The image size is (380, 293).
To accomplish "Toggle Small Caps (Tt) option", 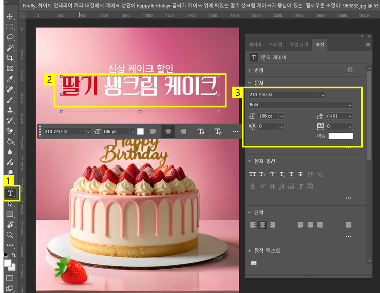I will tap(262, 174).
